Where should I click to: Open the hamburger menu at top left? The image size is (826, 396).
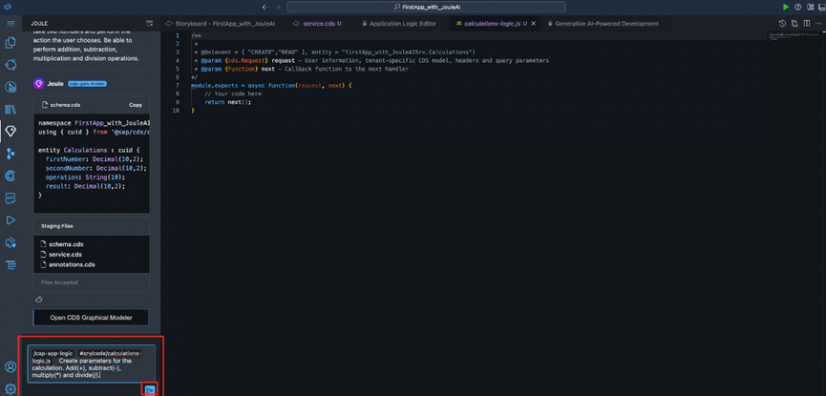[x=11, y=22]
